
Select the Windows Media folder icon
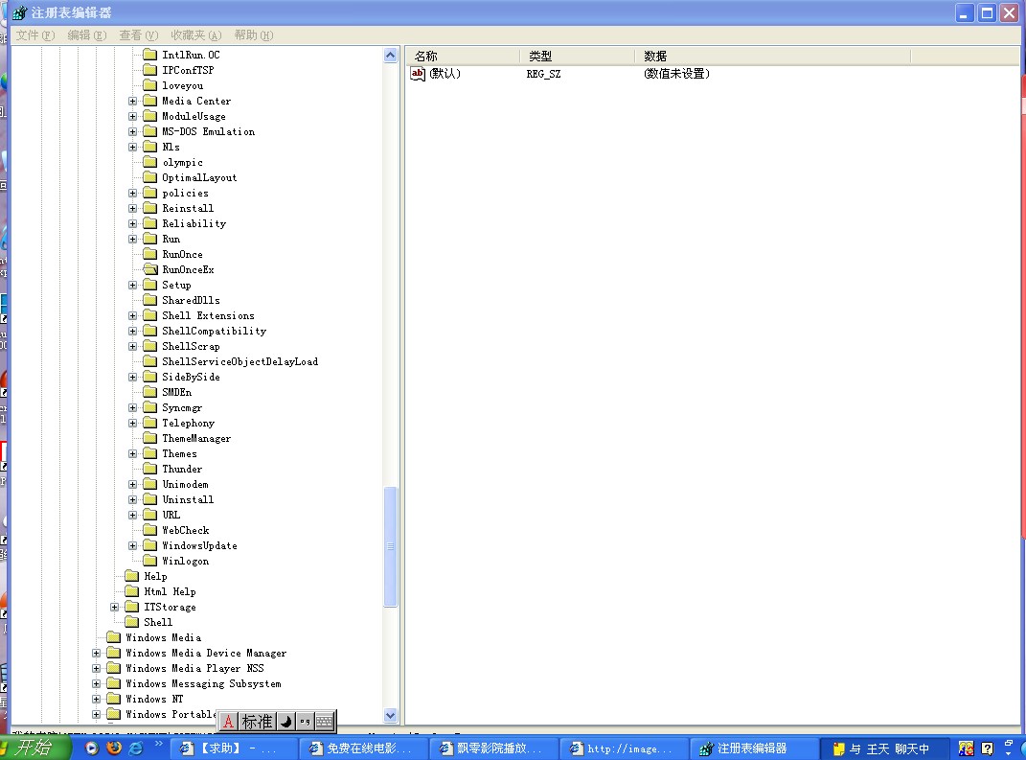pyautogui.click(x=114, y=637)
